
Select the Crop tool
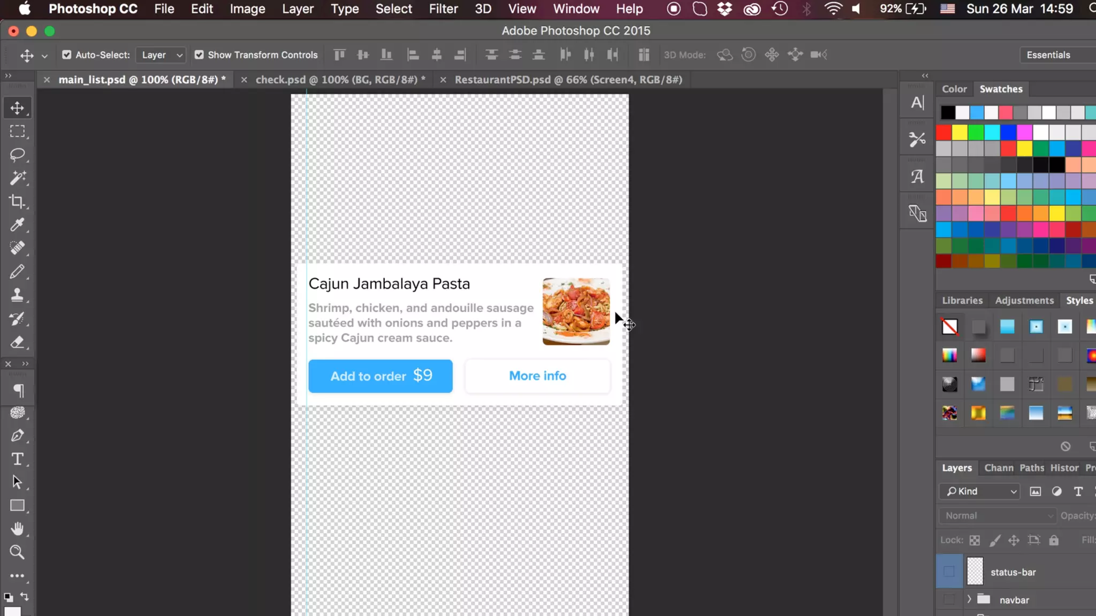pyautogui.click(x=17, y=202)
